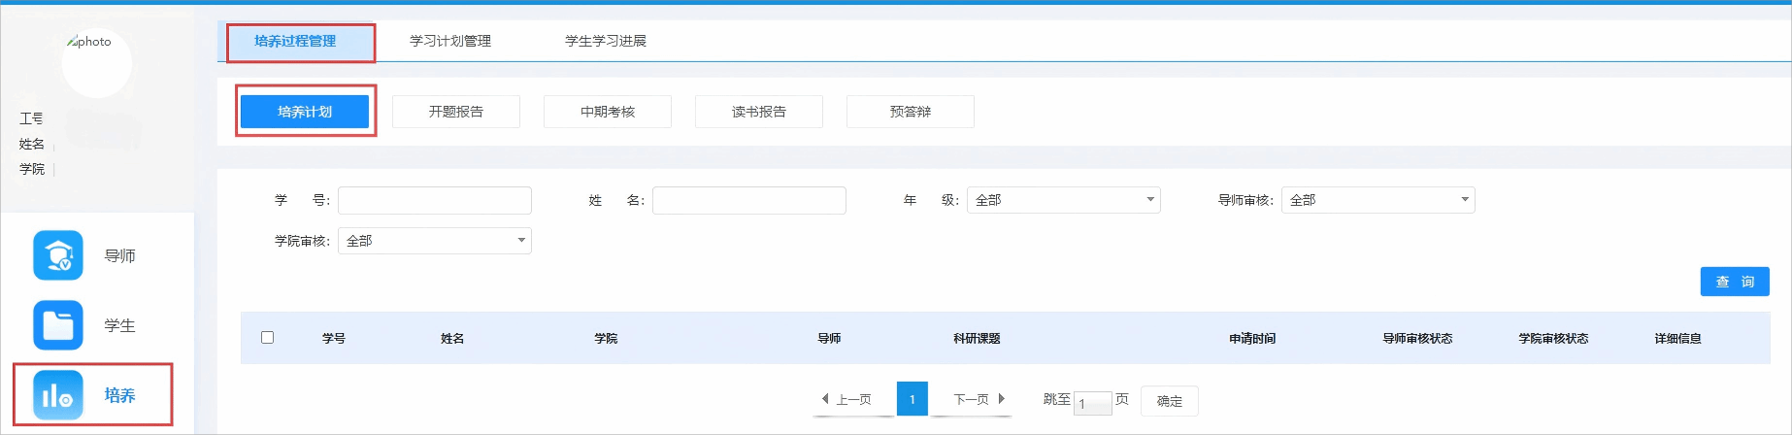Select the 培养 chart icon in sidebar
1792x435 pixels.
tap(58, 395)
